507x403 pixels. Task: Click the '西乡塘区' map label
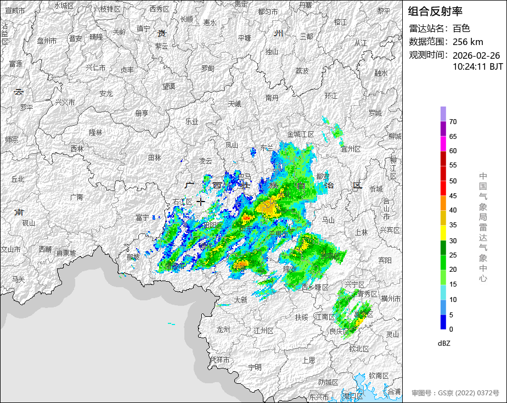point(316,287)
